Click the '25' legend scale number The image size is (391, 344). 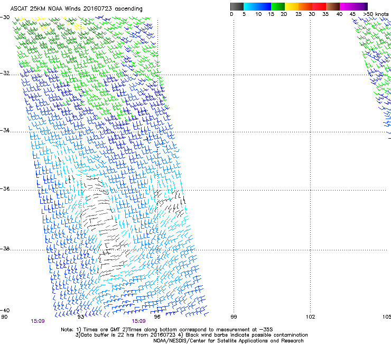pos(299,14)
